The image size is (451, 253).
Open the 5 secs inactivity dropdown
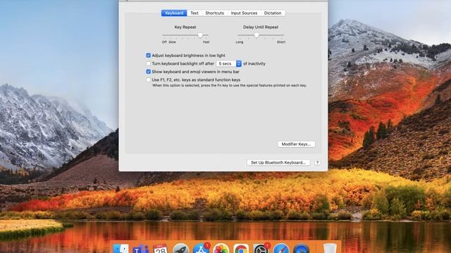point(229,63)
